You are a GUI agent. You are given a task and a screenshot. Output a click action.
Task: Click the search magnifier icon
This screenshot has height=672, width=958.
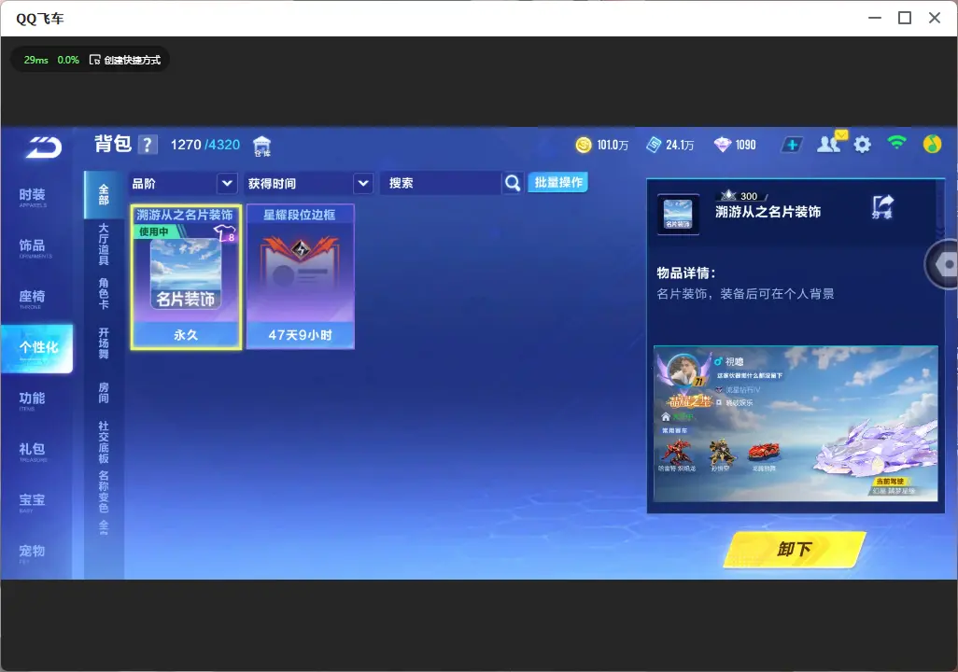[513, 183]
